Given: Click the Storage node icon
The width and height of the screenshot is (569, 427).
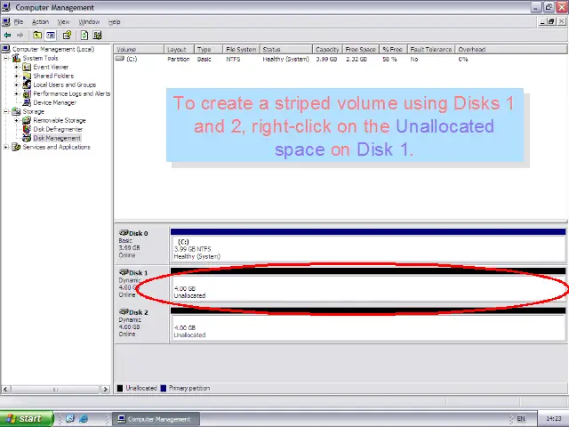Looking at the screenshot, I should coord(16,111).
